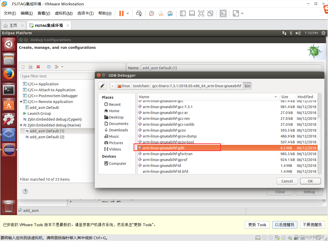Screen dimensions: 328x241
Task: Collapse Zylin Embedded debug (Native) entries
Action: (21, 125)
